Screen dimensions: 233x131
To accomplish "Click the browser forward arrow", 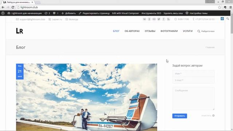I will pyautogui.click(x=8, y=7).
